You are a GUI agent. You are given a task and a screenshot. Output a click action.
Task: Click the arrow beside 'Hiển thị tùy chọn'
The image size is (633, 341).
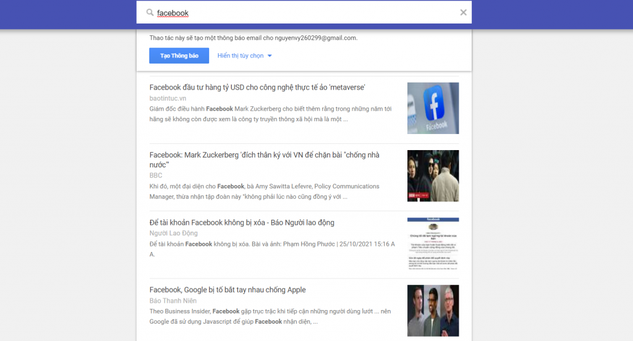270,56
